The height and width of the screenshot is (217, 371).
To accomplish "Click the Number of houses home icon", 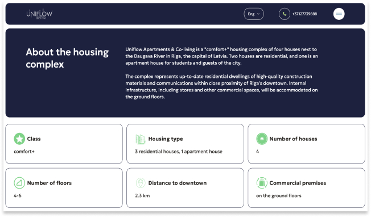I will click(x=262, y=139).
